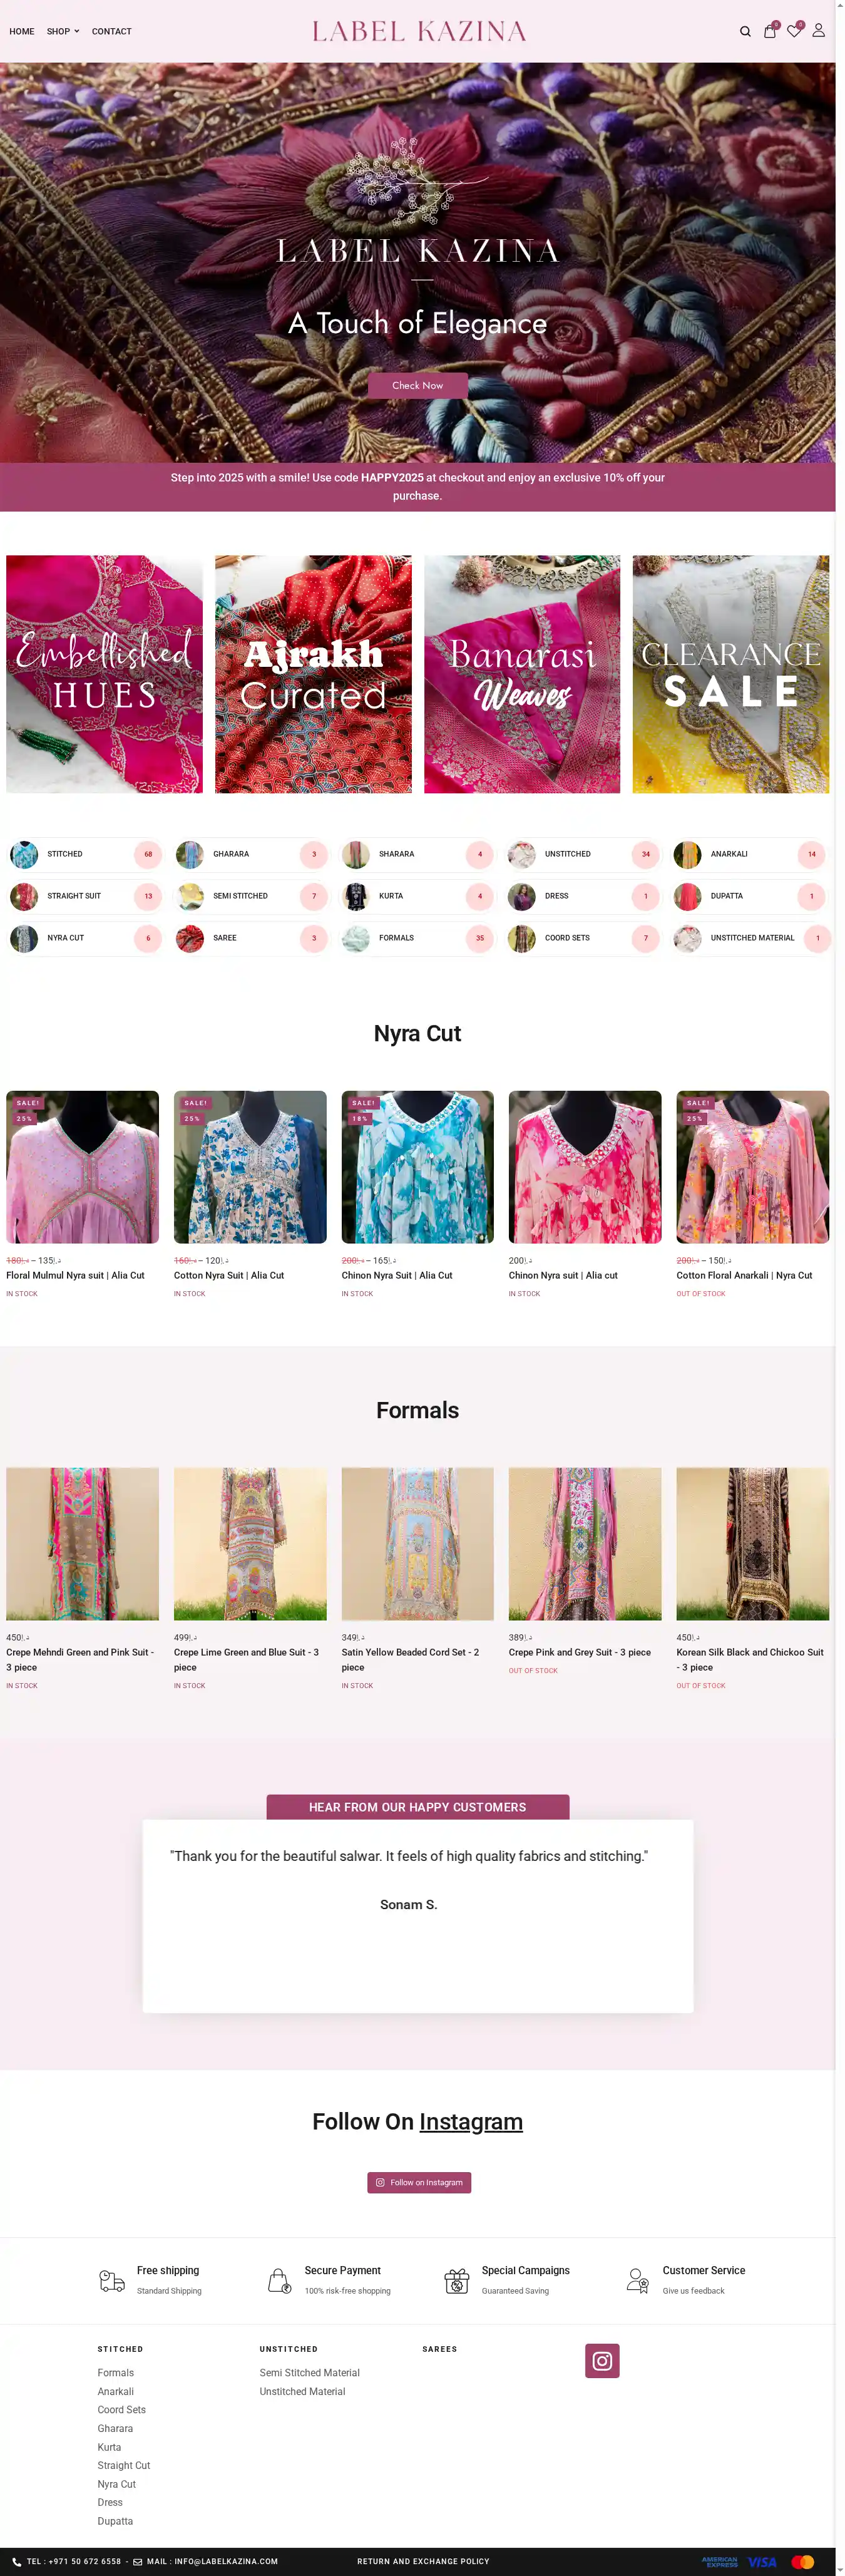Screen dimensions: 845x2576
Task: Open the shopping bag cart icon
Action: click(769, 31)
